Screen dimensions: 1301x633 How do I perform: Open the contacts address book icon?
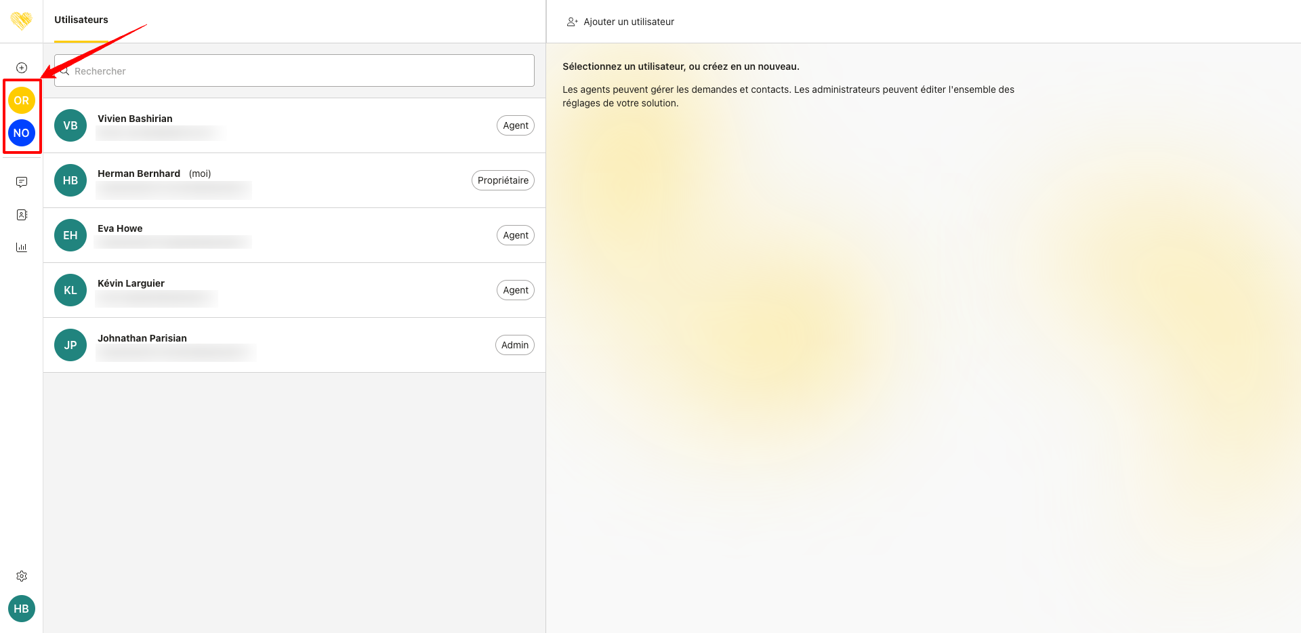click(x=22, y=215)
